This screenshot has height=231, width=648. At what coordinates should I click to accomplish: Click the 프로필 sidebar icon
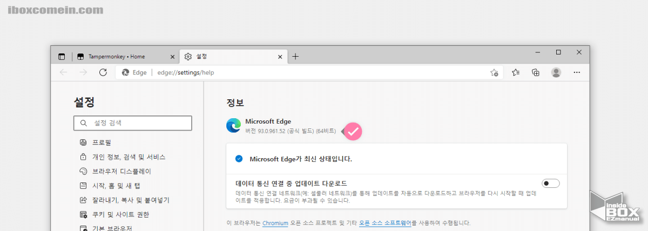[83, 142]
